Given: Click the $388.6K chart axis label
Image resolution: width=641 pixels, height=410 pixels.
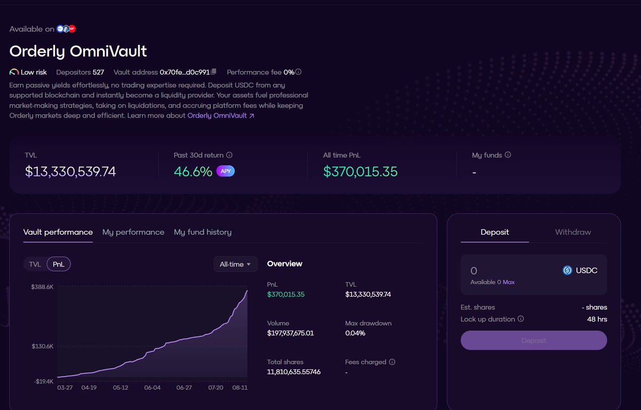Looking at the screenshot, I should click(42, 287).
